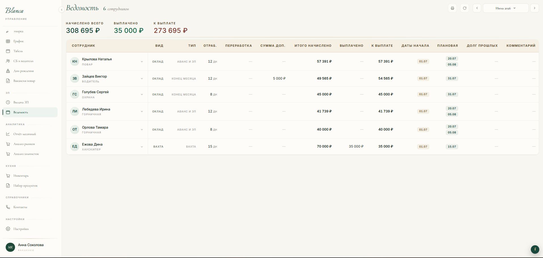
Task: Expand the Голубев Сергей row chevron
Action: coord(142,95)
